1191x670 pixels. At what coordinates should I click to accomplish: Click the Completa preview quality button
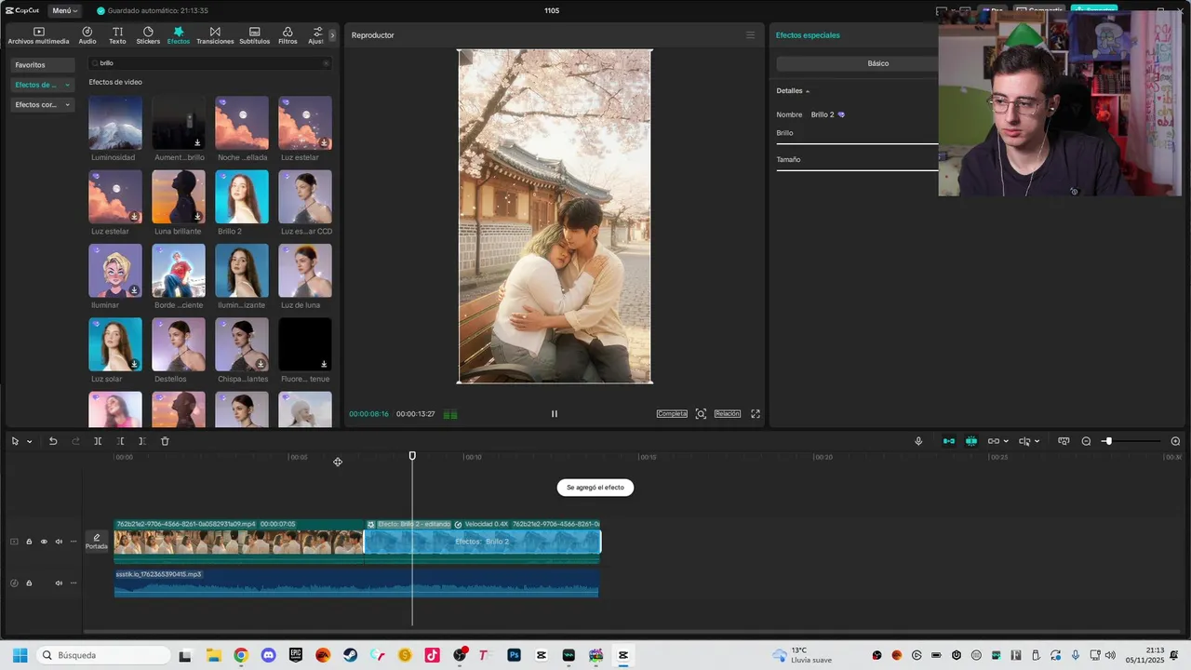(672, 414)
